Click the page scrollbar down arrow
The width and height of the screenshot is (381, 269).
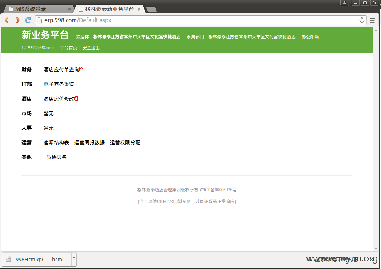click(376, 249)
